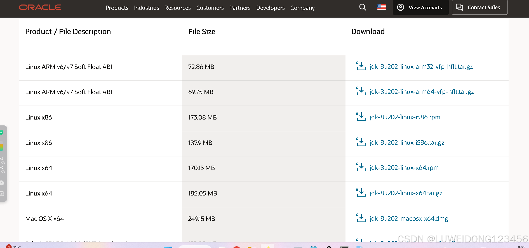Open the Partners menu

tap(240, 8)
